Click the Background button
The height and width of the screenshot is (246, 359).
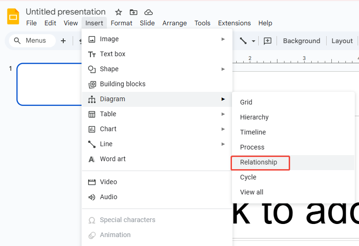coord(301,41)
